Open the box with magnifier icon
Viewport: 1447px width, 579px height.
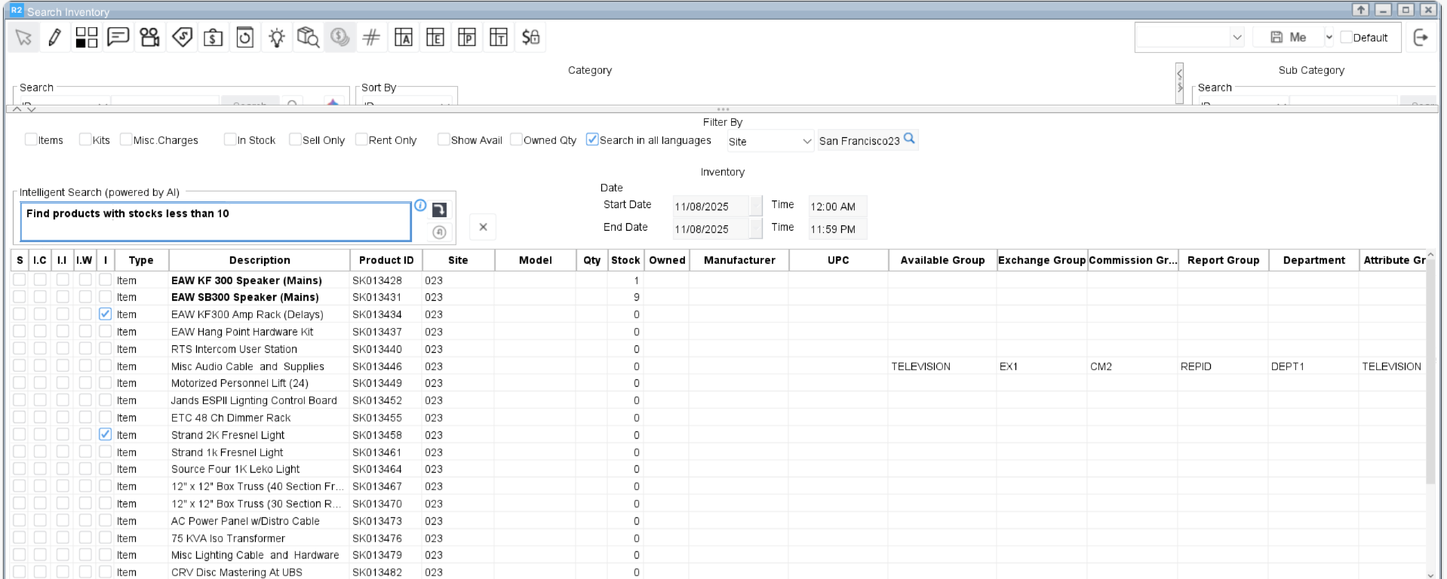[x=308, y=37]
